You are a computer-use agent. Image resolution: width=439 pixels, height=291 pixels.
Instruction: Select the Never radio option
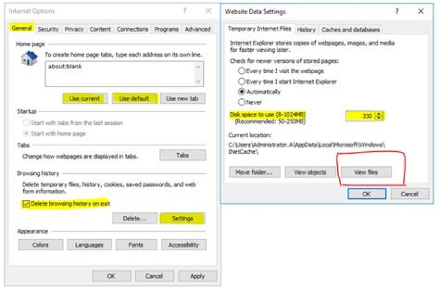click(x=241, y=102)
